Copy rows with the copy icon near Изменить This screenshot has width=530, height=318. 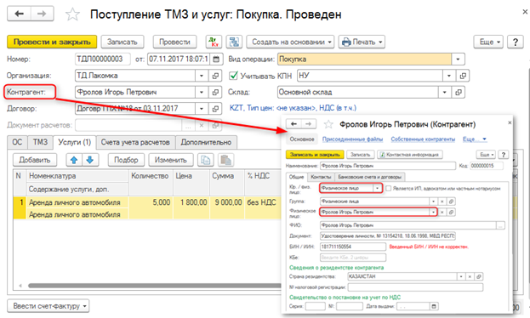coord(206,160)
